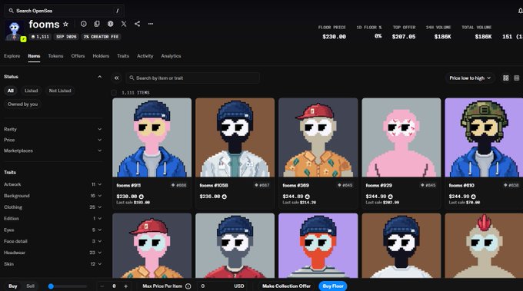Click the fooms #1058 title link
Screen dimensions: 523x291
[214, 185]
